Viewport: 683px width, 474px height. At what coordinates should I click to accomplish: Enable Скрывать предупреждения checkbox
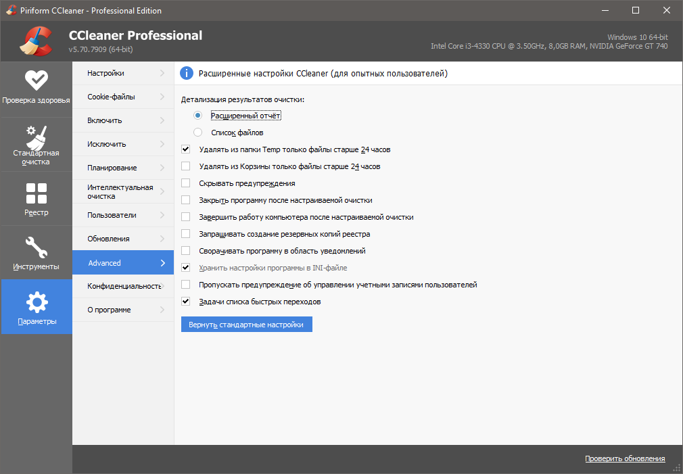(x=186, y=183)
